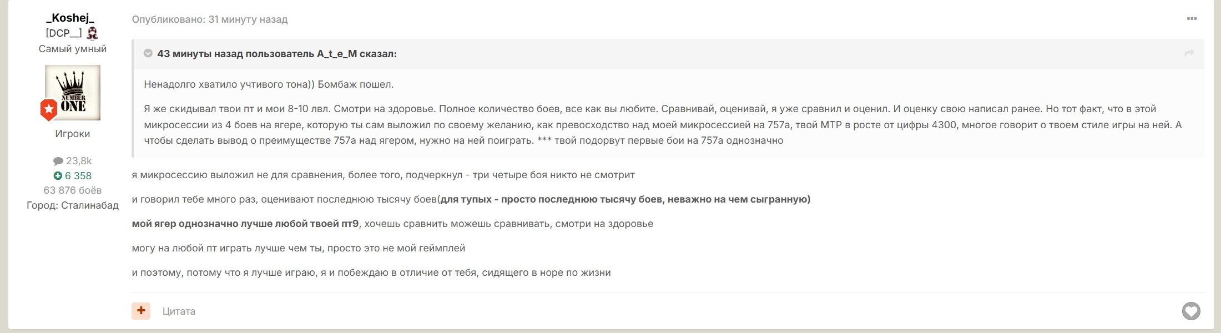Collapse the quote with the chevron toggle
Viewport: 1221px width, 333px height.
(148, 53)
